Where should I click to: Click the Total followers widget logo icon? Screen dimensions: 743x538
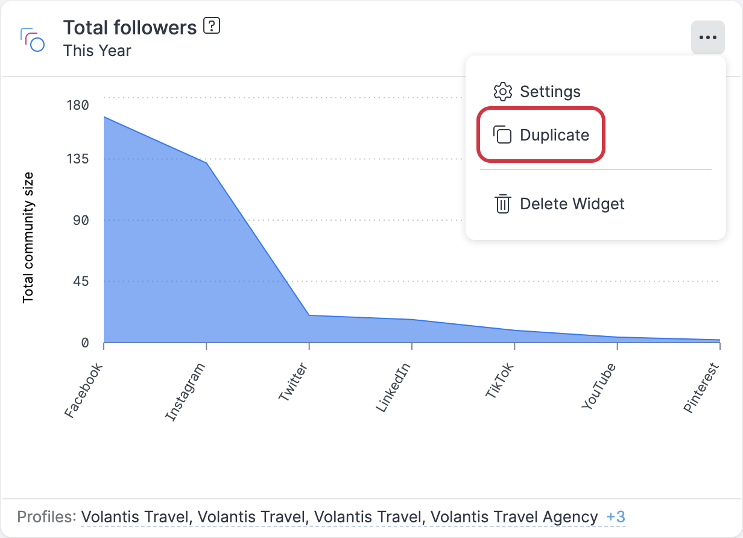coord(33,39)
